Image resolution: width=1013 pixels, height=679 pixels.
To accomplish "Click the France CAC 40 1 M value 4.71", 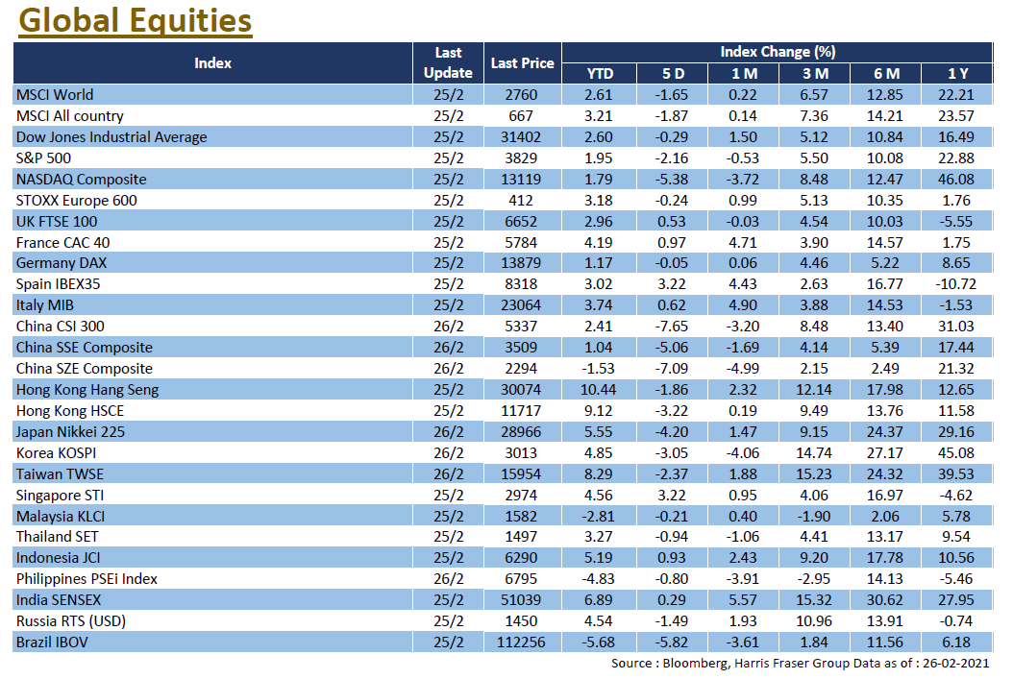I will pos(742,243).
